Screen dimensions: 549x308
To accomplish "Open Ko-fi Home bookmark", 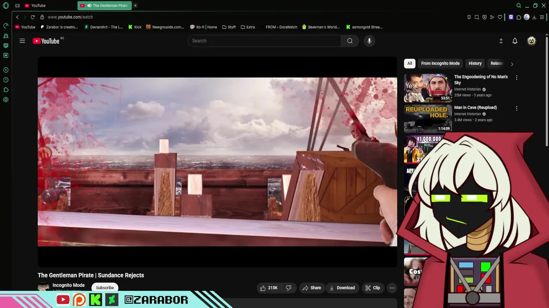I will pyautogui.click(x=203, y=27).
